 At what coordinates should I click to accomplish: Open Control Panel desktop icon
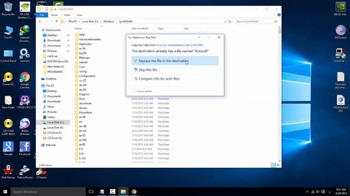[x=8, y=56]
